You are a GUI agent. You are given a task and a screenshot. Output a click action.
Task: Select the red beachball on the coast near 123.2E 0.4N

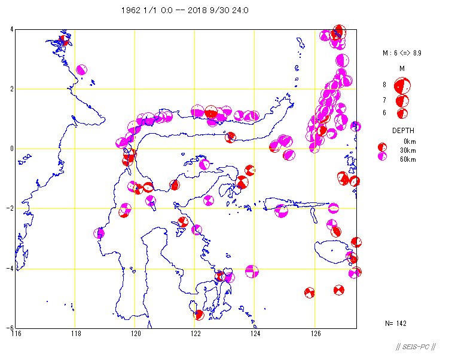(x=230, y=137)
